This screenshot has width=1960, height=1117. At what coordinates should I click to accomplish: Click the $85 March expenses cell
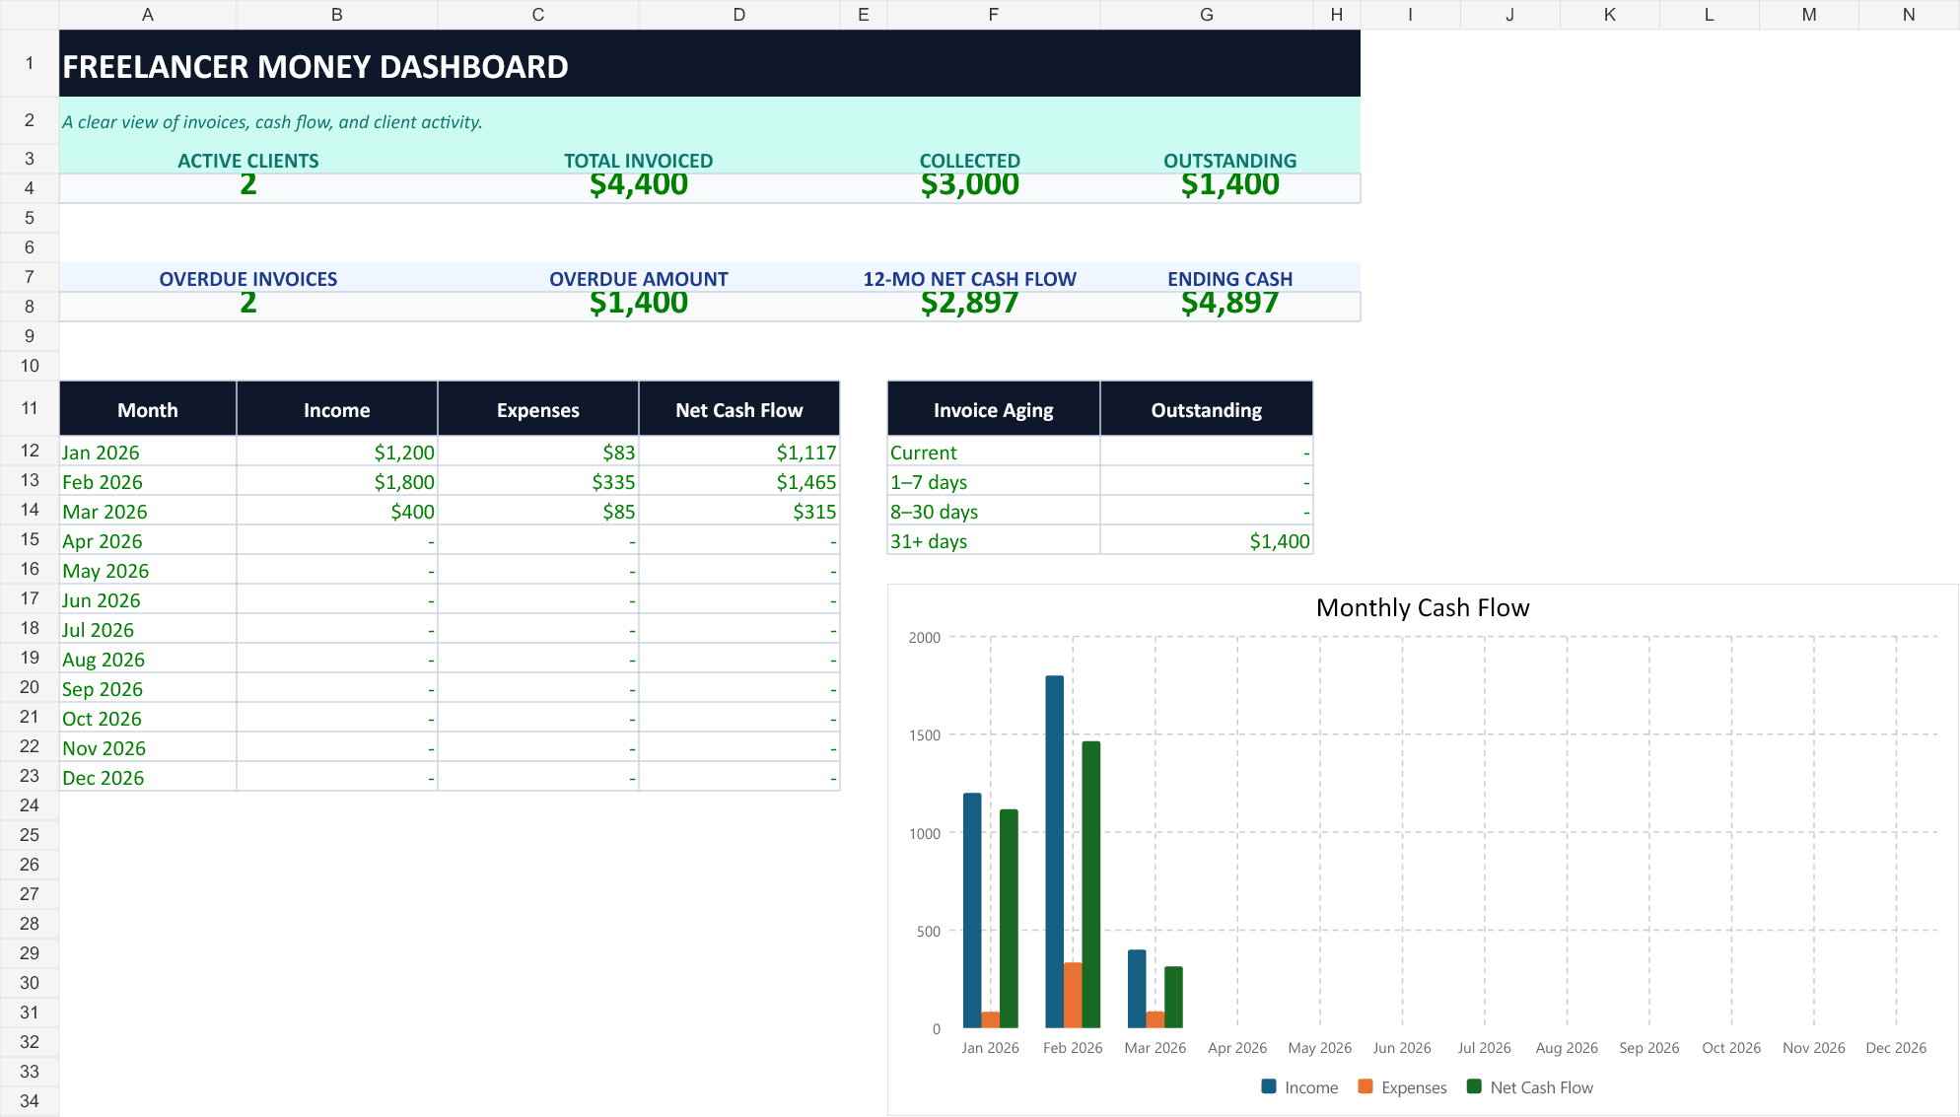(x=538, y=511)
